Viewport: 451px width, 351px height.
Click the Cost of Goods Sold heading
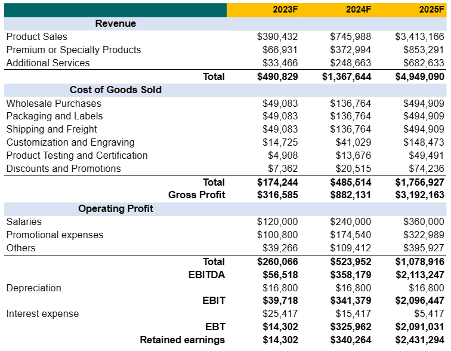pos(116,90)
